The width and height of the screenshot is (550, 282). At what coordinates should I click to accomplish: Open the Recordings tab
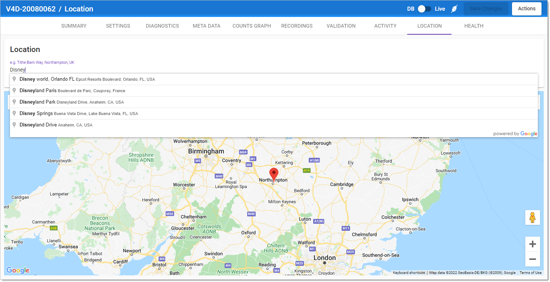pos(297,26)
